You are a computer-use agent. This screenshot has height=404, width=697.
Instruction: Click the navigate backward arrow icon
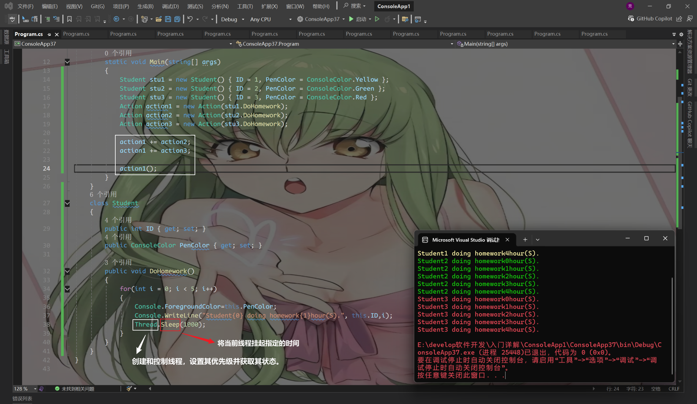[116, 19]
